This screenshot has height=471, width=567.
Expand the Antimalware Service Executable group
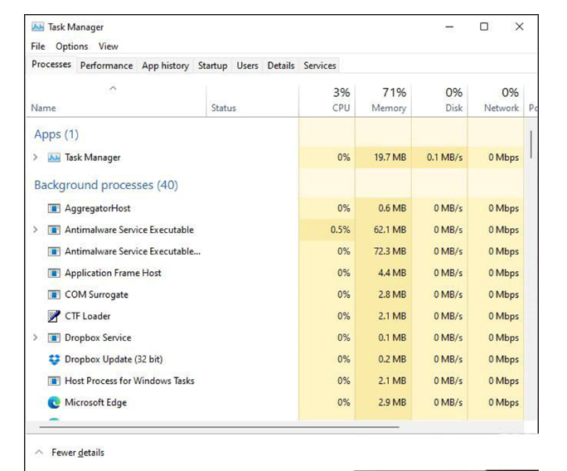click(x=35, y=231)
